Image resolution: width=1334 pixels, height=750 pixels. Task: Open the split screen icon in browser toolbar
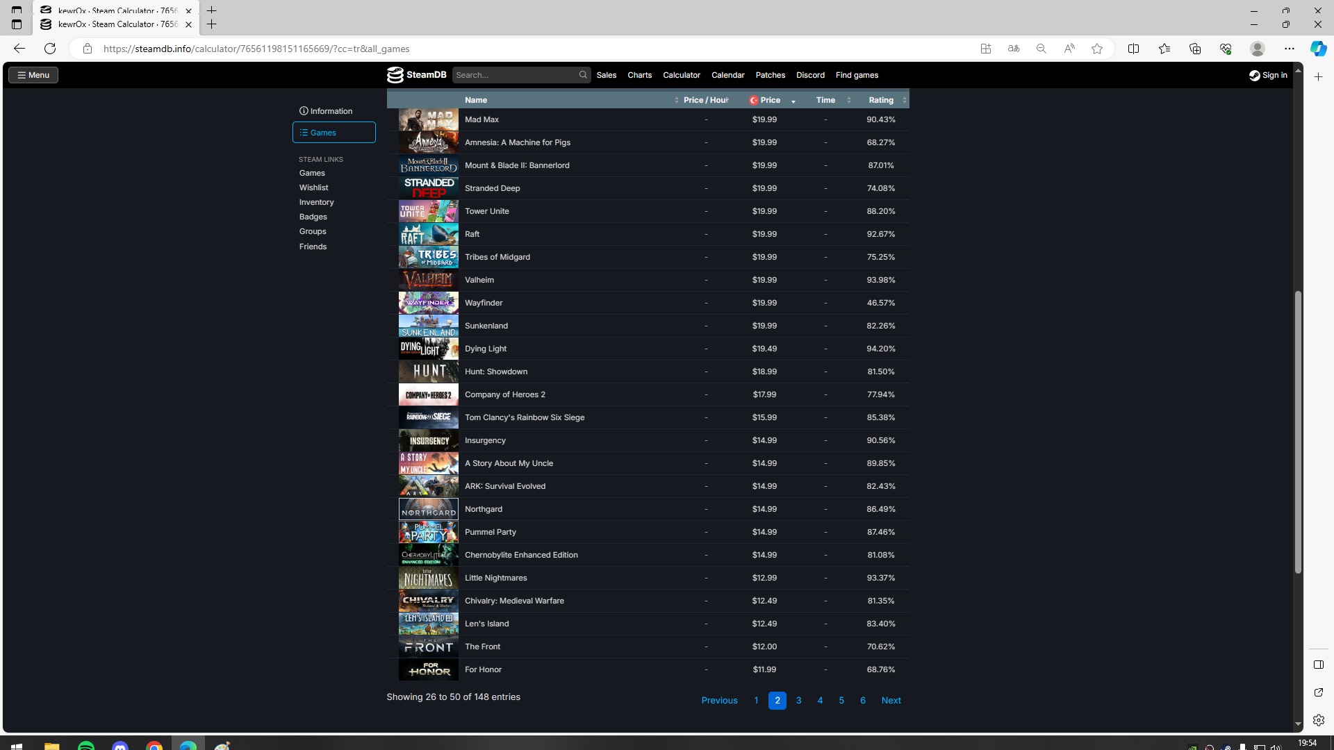pyautogui.click(x=1133, y=49)
